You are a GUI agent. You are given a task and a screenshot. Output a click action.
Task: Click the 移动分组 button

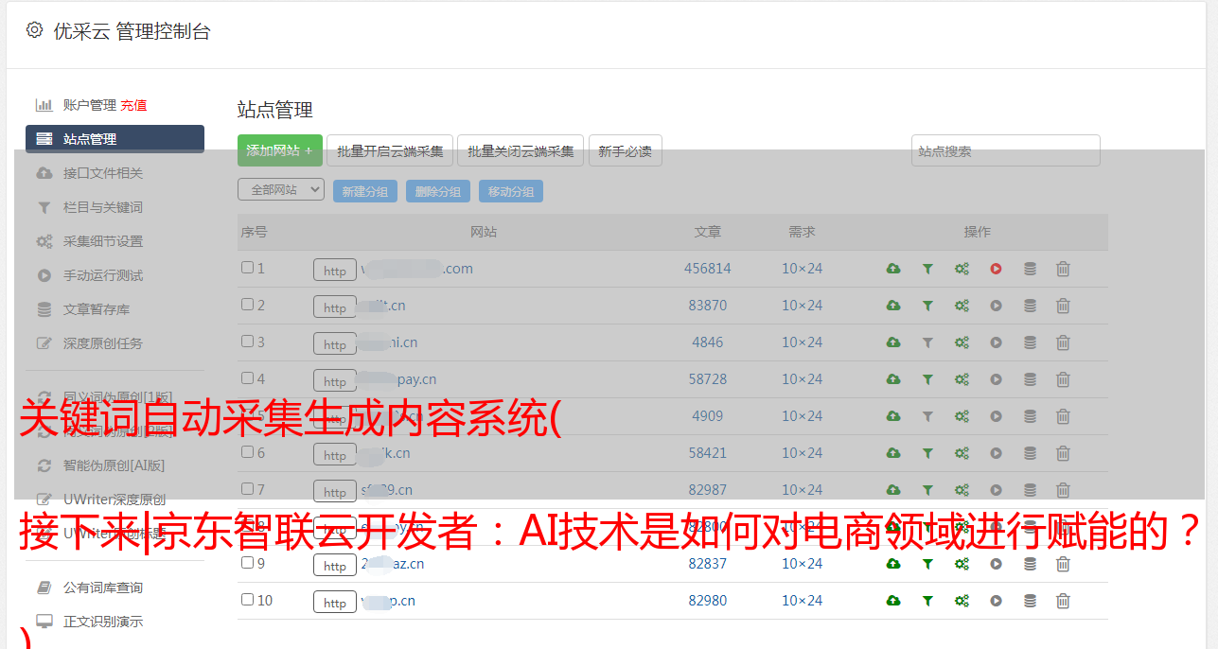[x=511, y=191]
